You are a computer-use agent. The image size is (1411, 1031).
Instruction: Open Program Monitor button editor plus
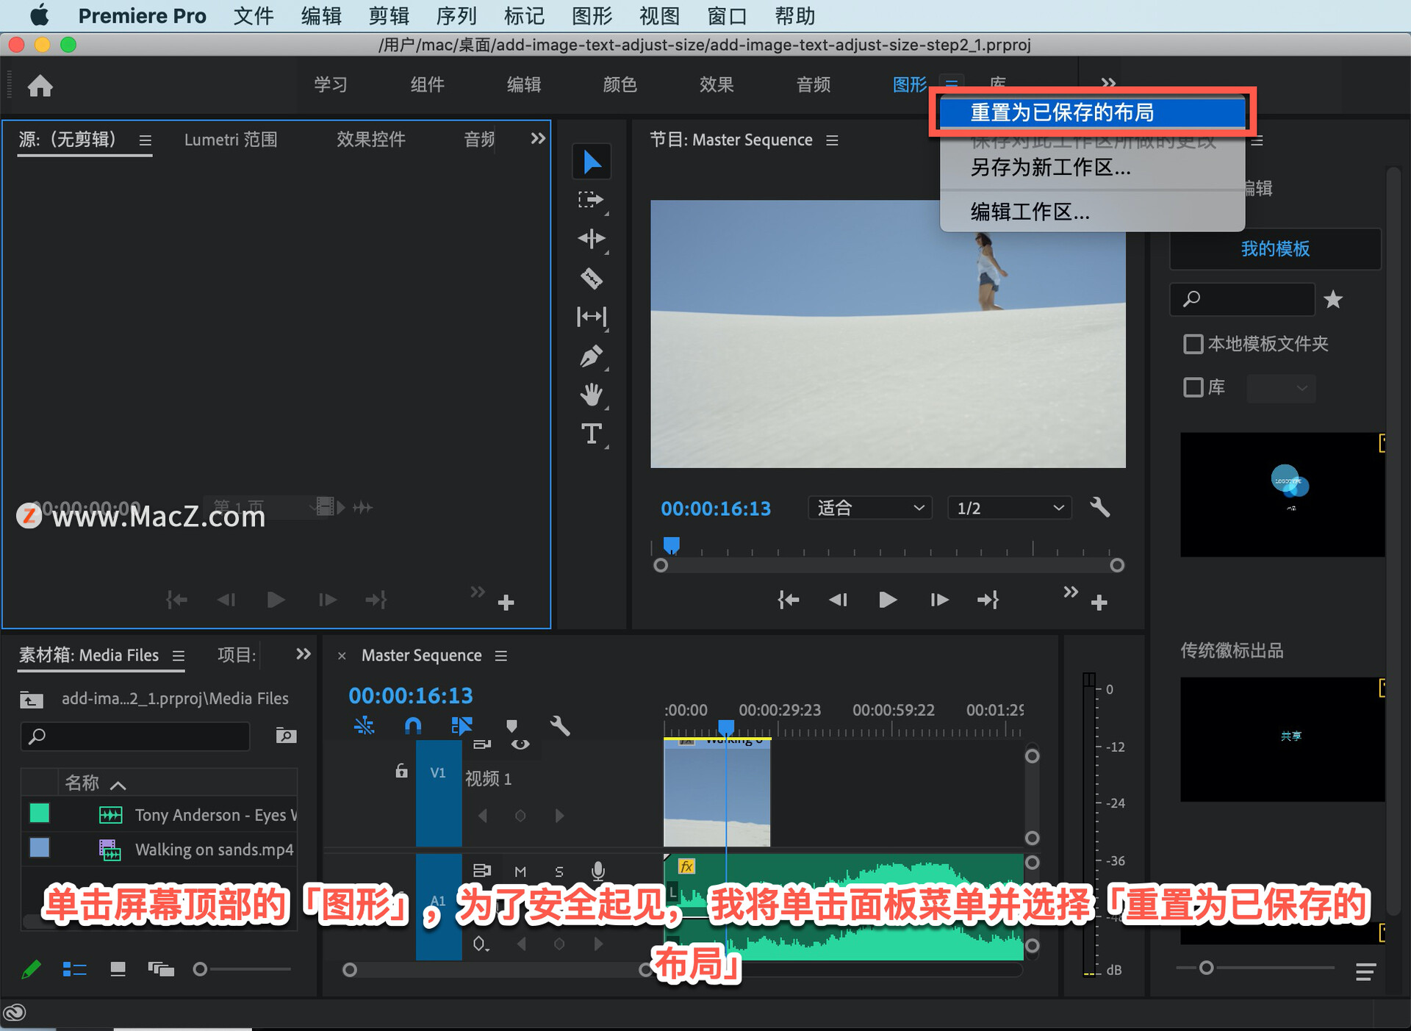[x=1099, y=603]
